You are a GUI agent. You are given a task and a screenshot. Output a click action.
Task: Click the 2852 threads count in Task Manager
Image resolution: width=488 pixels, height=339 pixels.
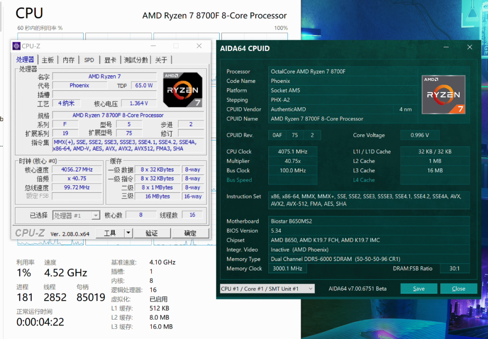[x=55, y=298]
